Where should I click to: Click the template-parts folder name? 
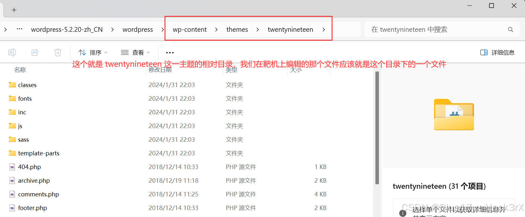coord(39,153)
